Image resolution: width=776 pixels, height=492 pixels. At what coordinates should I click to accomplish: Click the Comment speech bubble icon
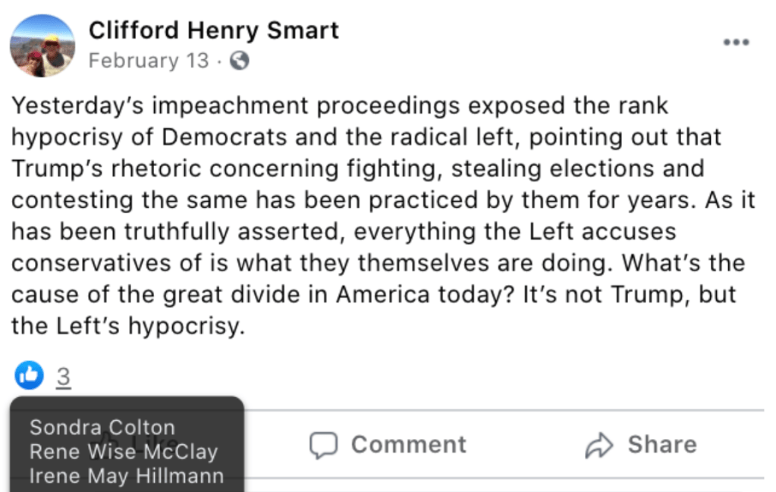324,445
